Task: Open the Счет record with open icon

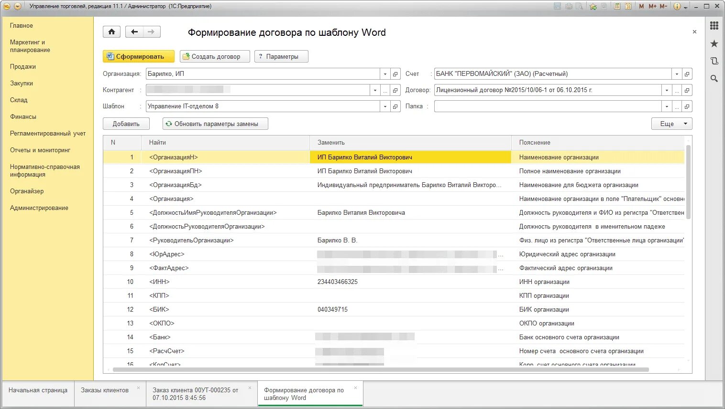Action: (687, 74)
